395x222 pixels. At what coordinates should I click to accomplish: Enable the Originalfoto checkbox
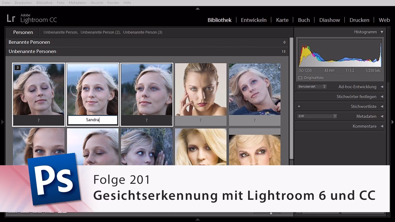(300, 78)
